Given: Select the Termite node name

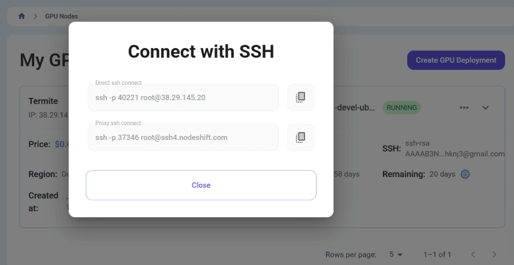Looking at the screenshot, I should [43, 101].
